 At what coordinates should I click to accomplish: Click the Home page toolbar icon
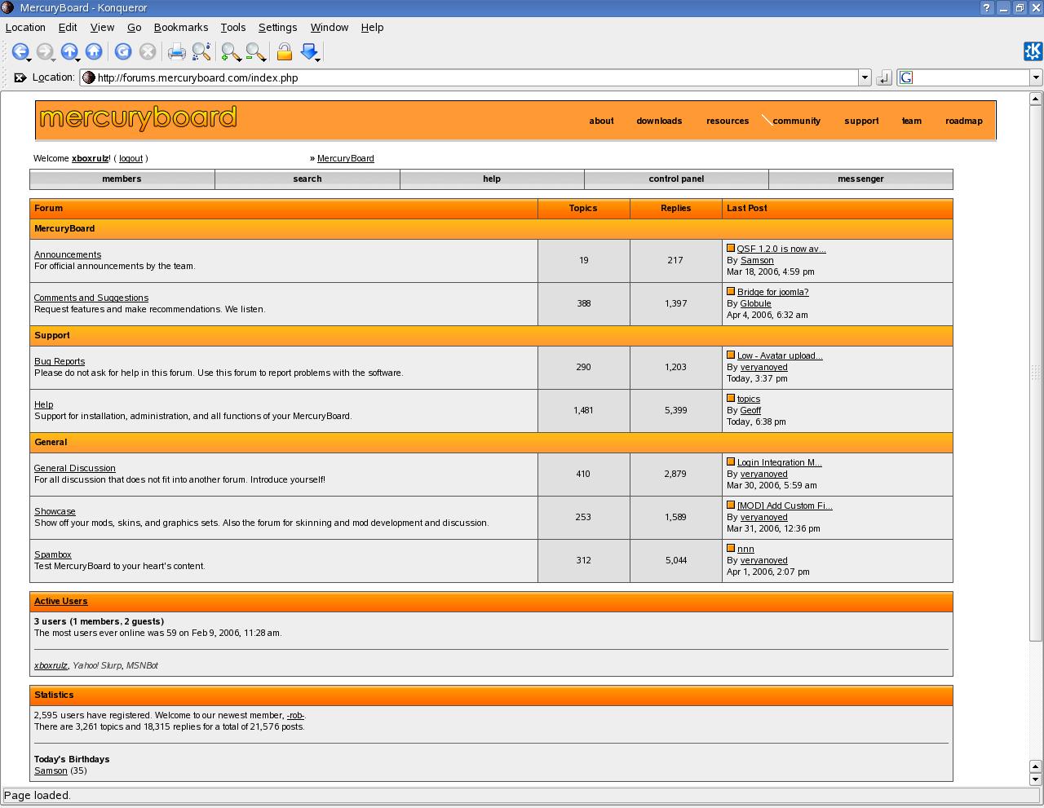pyautogui.click(x=94, y=52)
